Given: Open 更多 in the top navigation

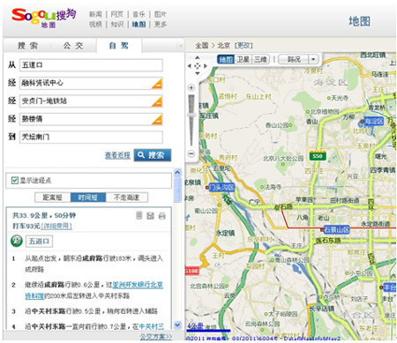Looking at the screenshot, I should click(161, 24).
